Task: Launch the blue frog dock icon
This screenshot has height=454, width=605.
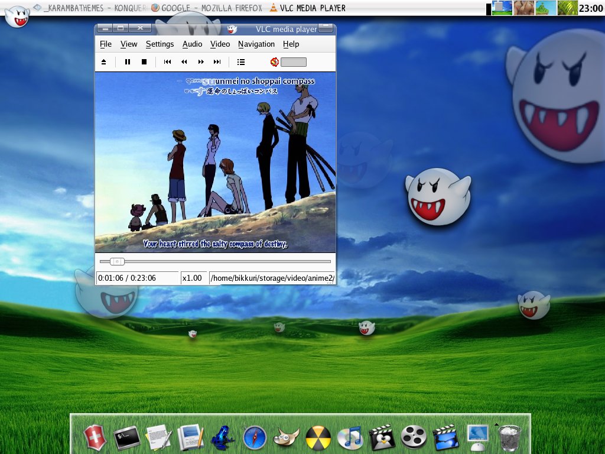Action: (x=222, y=438)
